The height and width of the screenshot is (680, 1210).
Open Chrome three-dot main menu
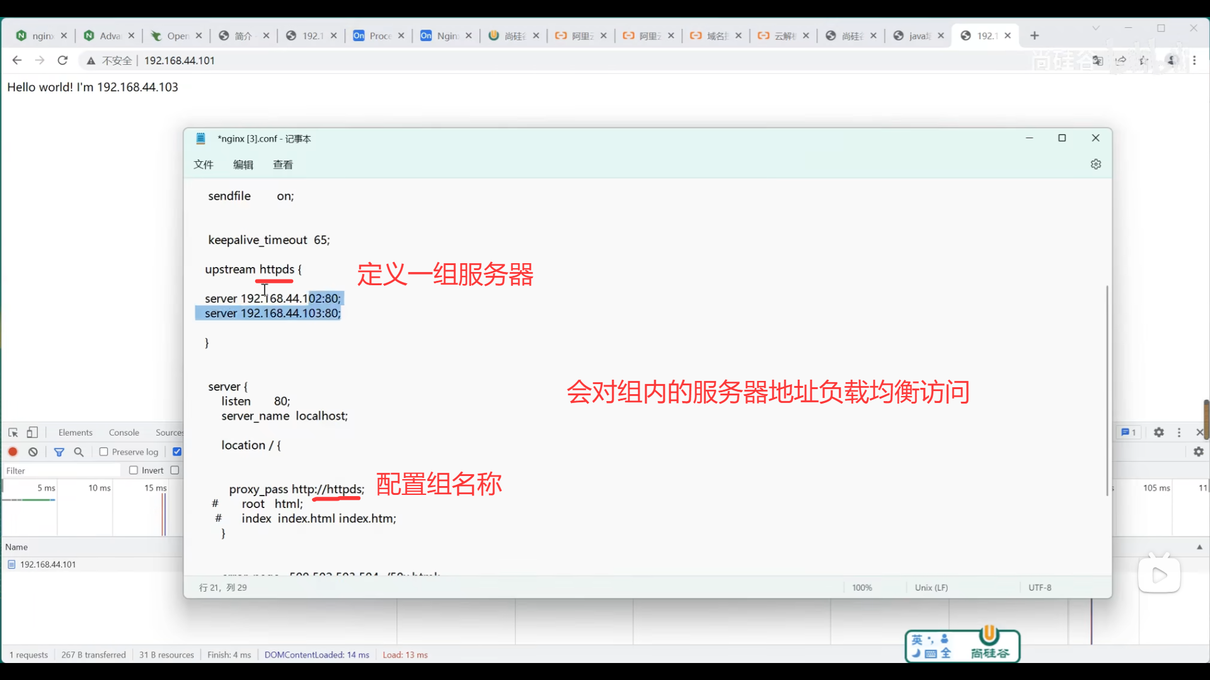[x=1194, y=60]
